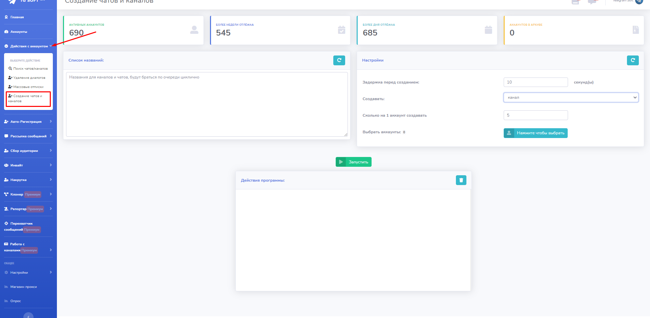Focus the channel and chat names textarea
650x318 pixels.
207,104
